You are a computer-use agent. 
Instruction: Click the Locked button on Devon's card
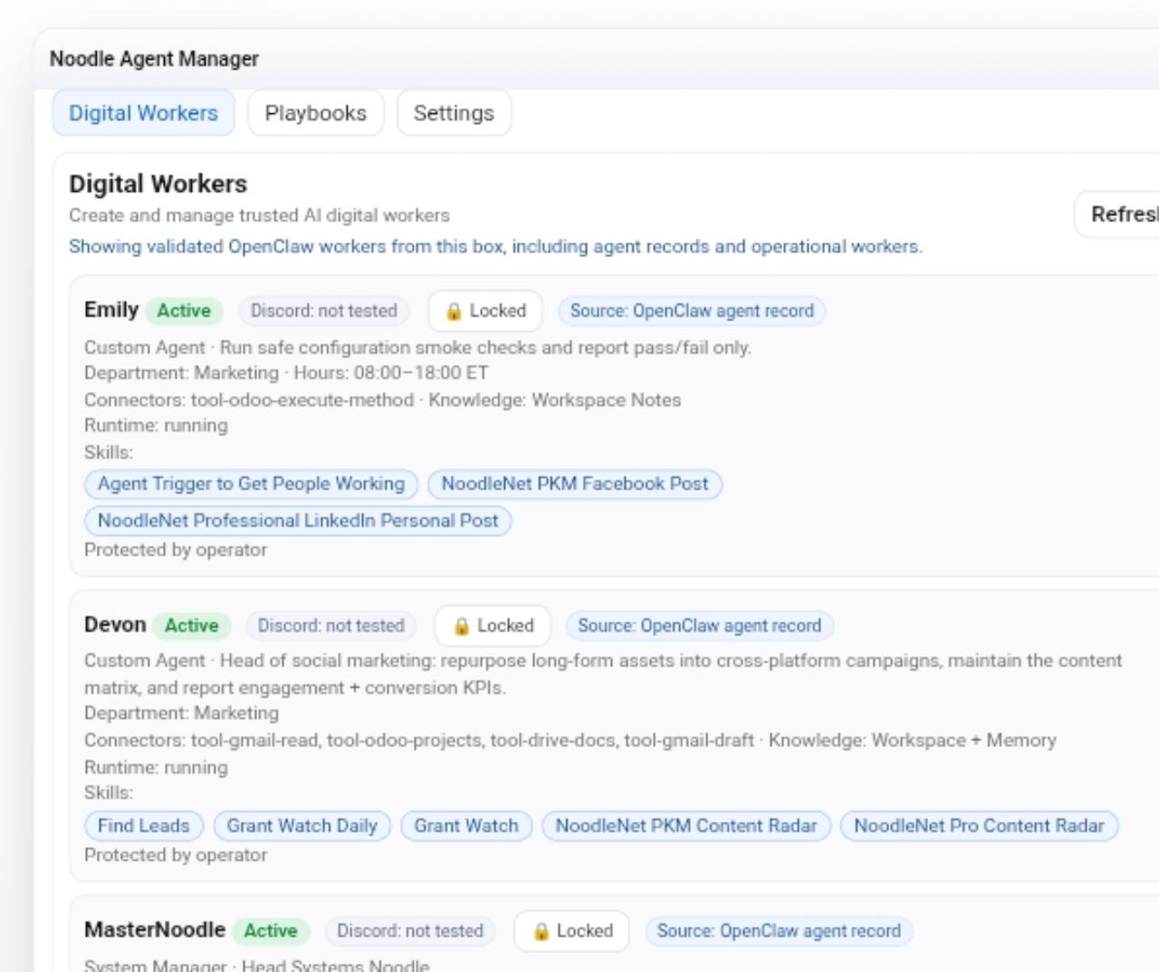[493, 625]
